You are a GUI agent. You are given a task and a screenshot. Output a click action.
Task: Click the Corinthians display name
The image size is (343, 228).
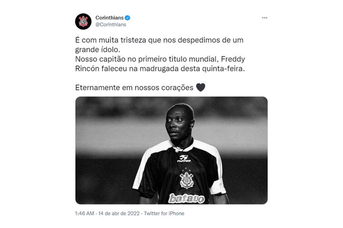[110, 18]
